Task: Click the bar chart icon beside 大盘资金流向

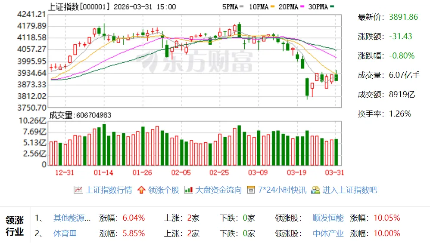Action: 188,190
